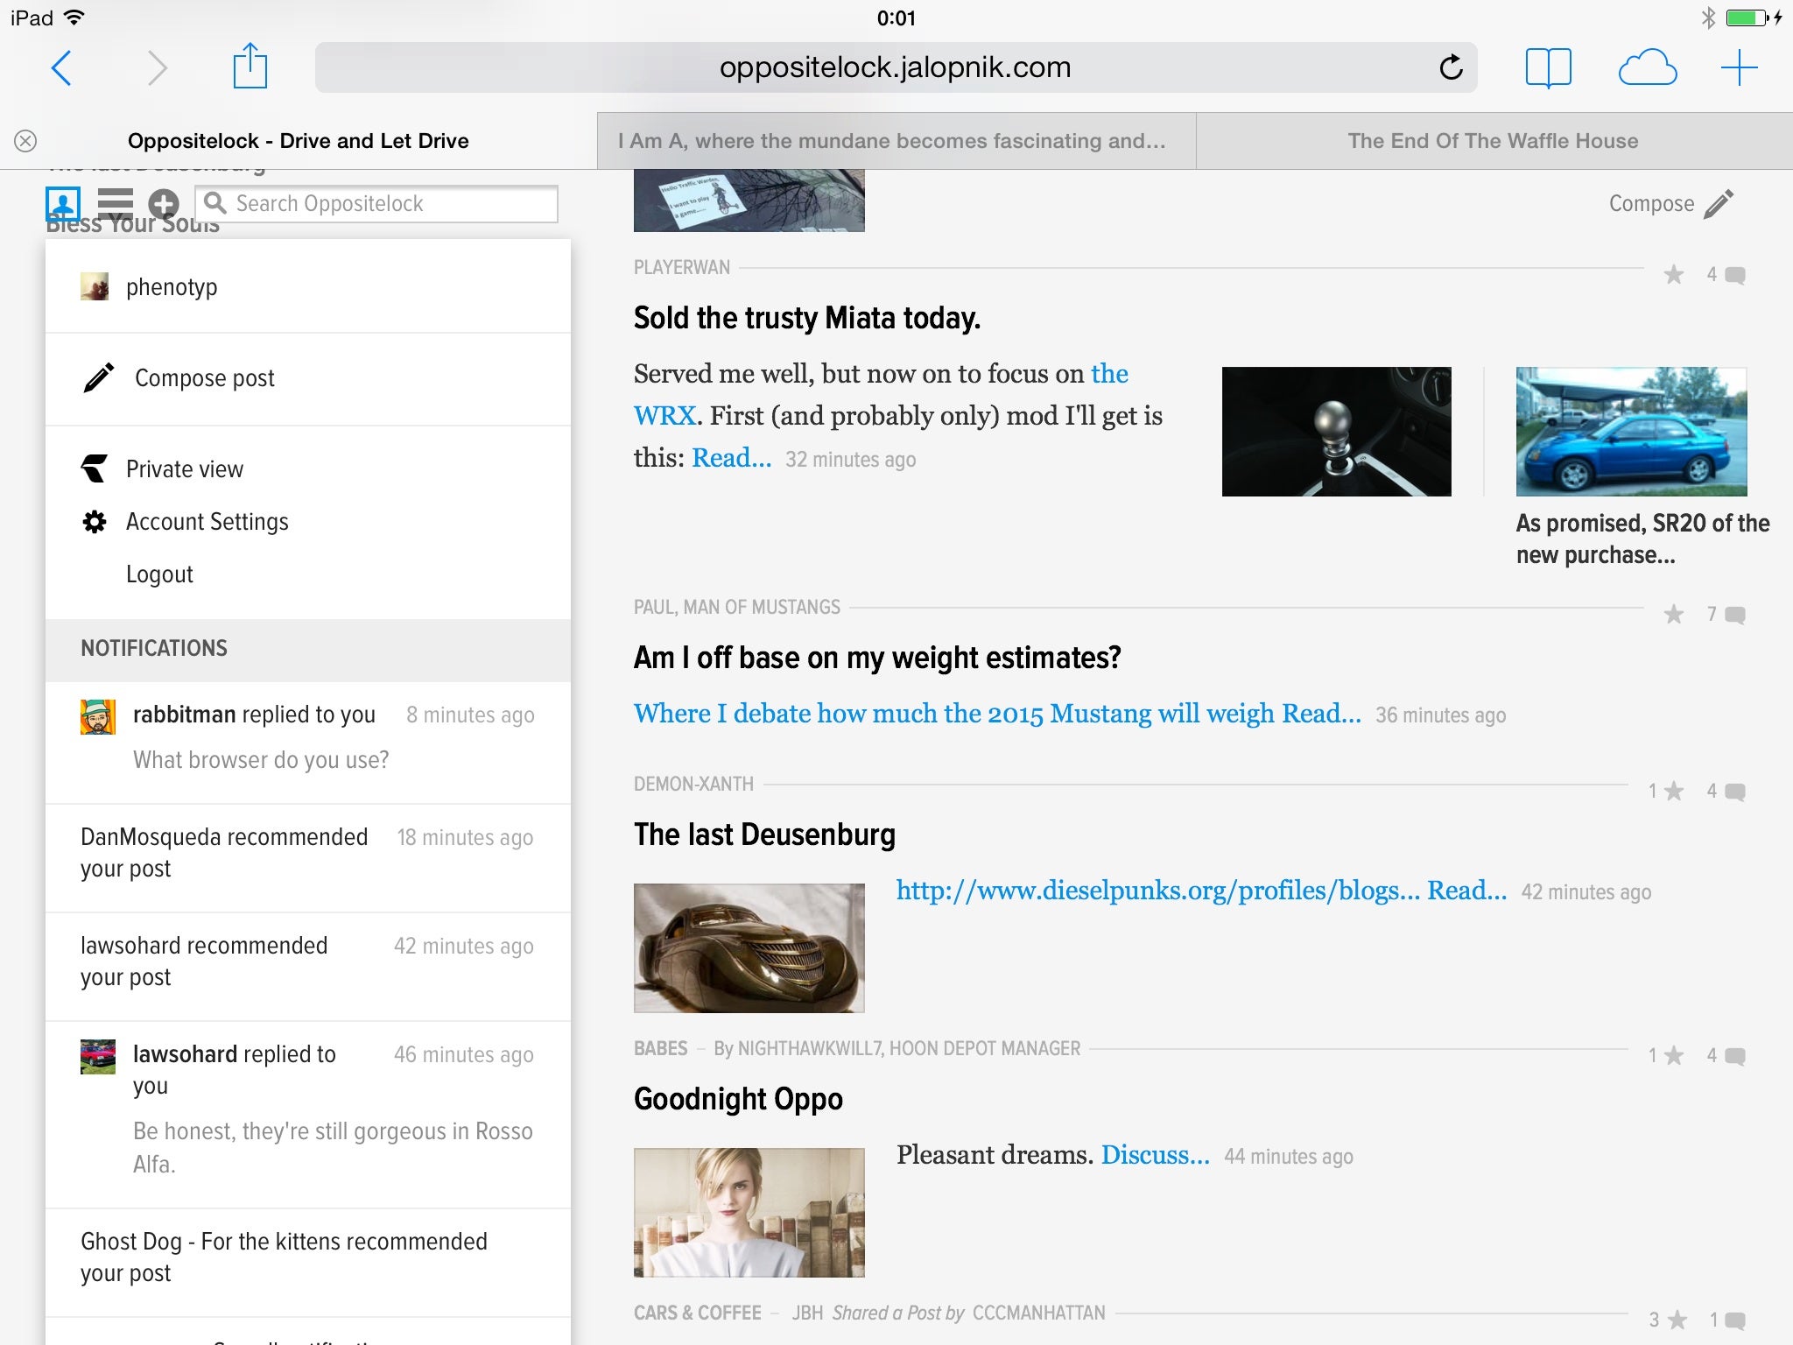Open 'Am I off base on my weight estimates?'
Image resolution: width=1793 pixels, height=1345 pixels.
pos(877,658)
